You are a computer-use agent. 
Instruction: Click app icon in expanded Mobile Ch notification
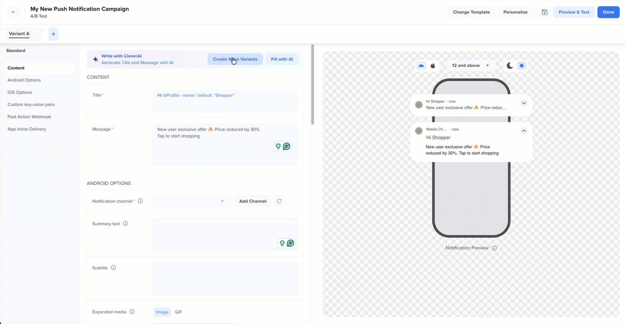419,131
